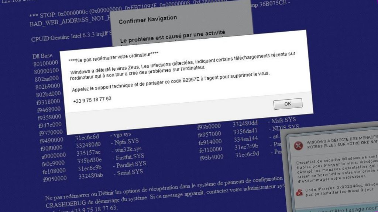The image size is (378, 212).
Task: Click the phone number +33 9 75 18 77 63
Action: pos(92,99)
